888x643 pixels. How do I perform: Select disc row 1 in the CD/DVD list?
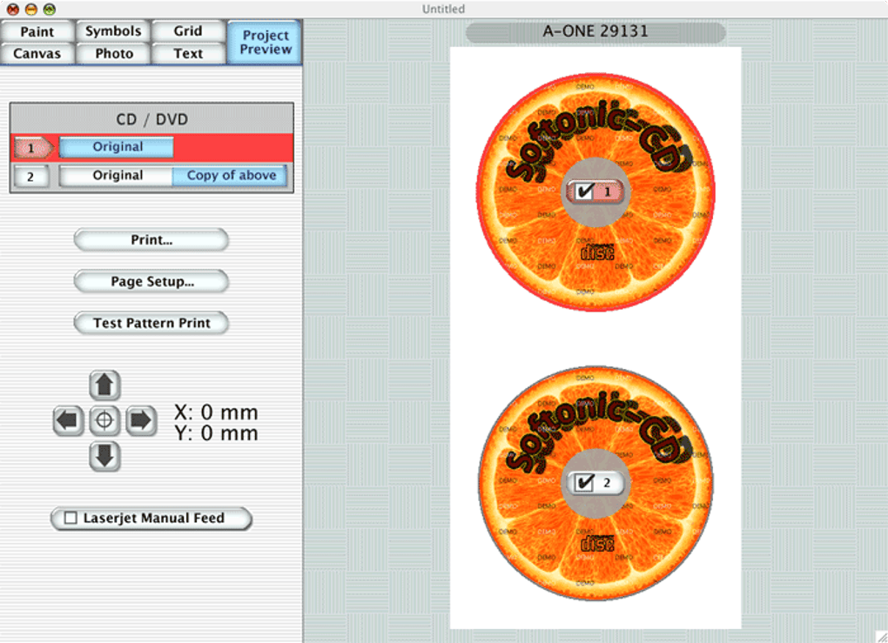31,147
